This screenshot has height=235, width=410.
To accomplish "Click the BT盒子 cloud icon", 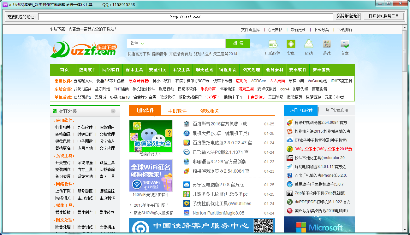I will [x=290, y=140].
